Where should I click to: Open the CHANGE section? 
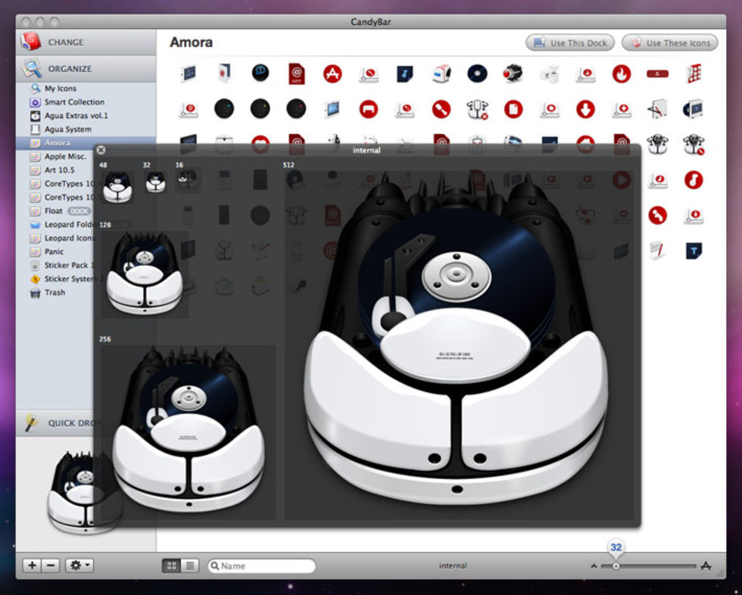point(66,42)
